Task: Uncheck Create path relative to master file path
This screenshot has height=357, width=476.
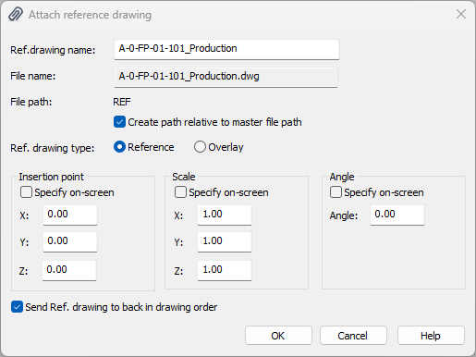Action: click(119, 122)
